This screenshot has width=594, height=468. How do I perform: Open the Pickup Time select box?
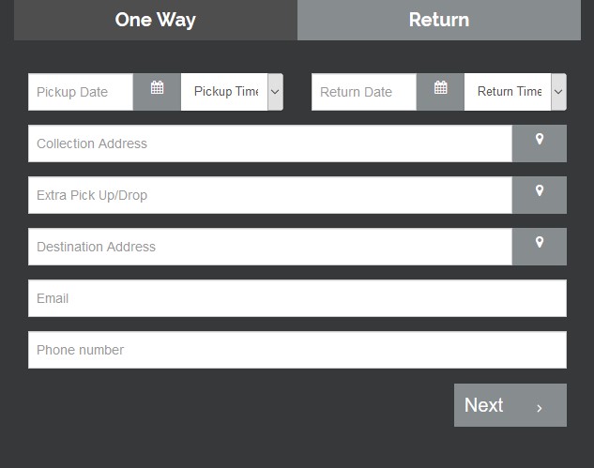pos(232,92)
